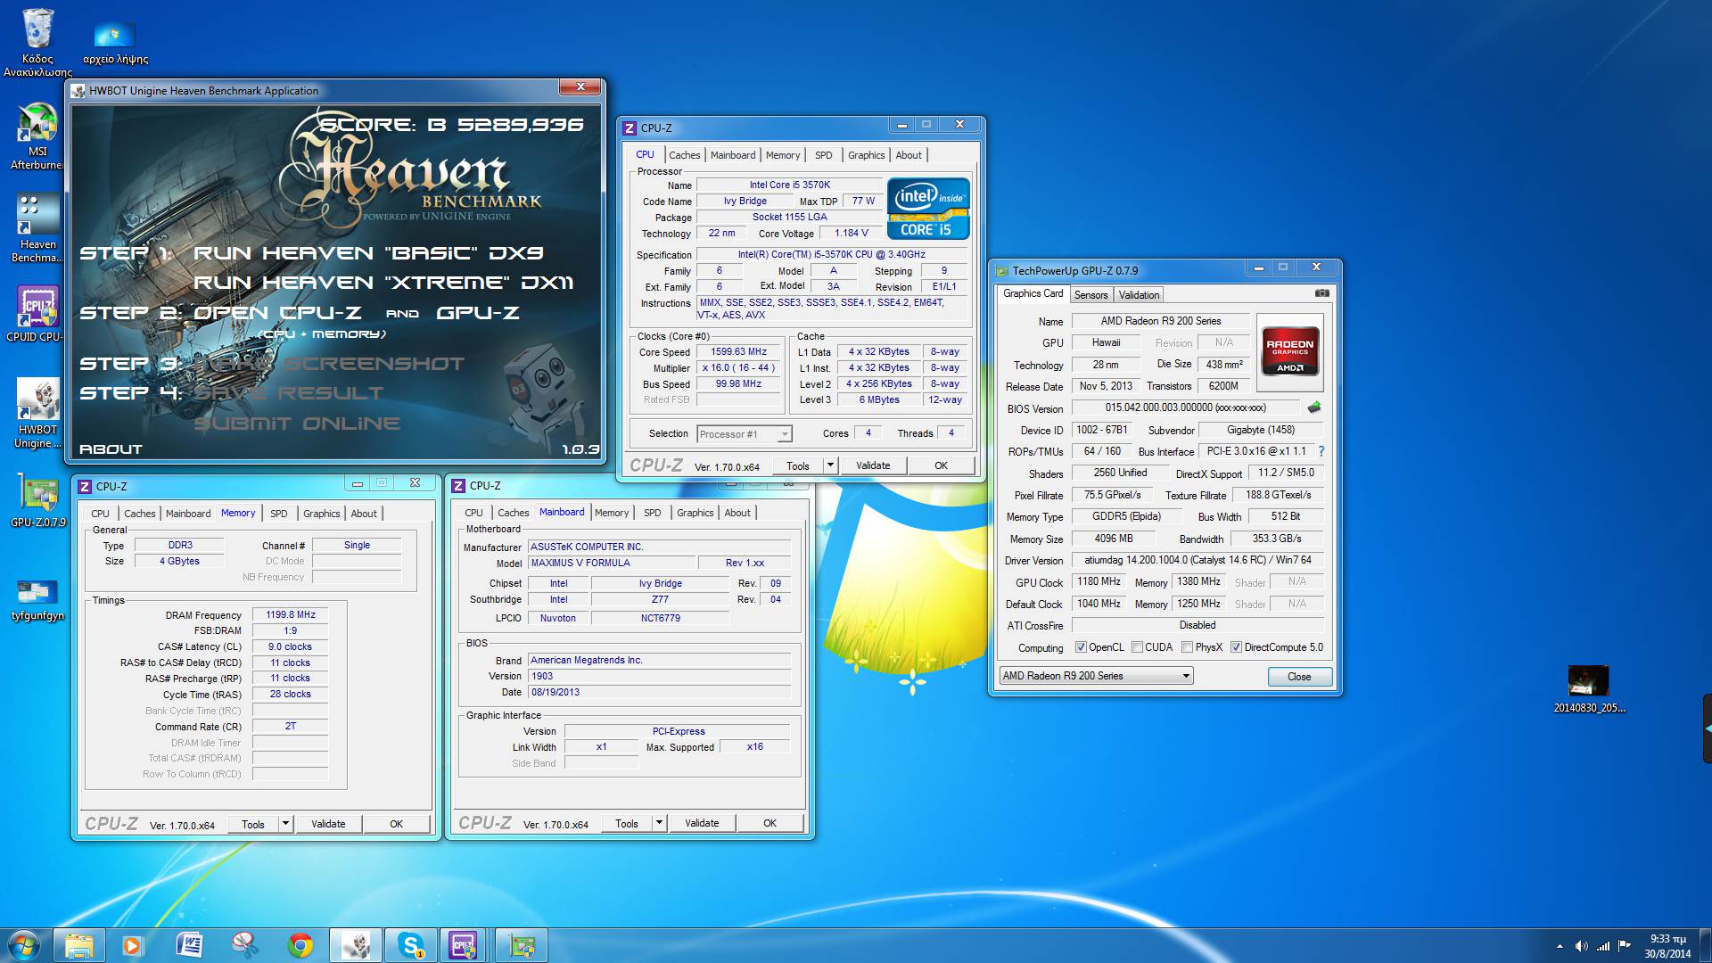
Task: Click the Intel Core i5 logo in CPU-Z
Action: (x=927, y=208)
